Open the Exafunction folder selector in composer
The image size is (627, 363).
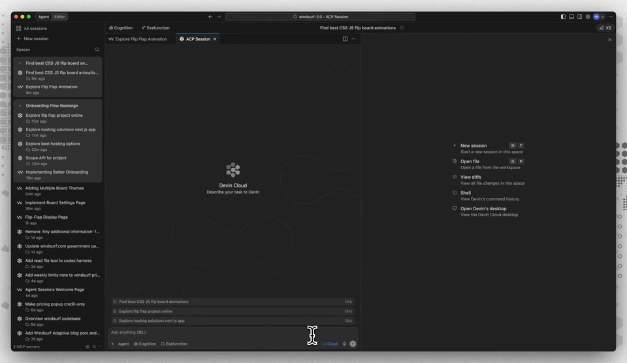(x=174, y=344)
